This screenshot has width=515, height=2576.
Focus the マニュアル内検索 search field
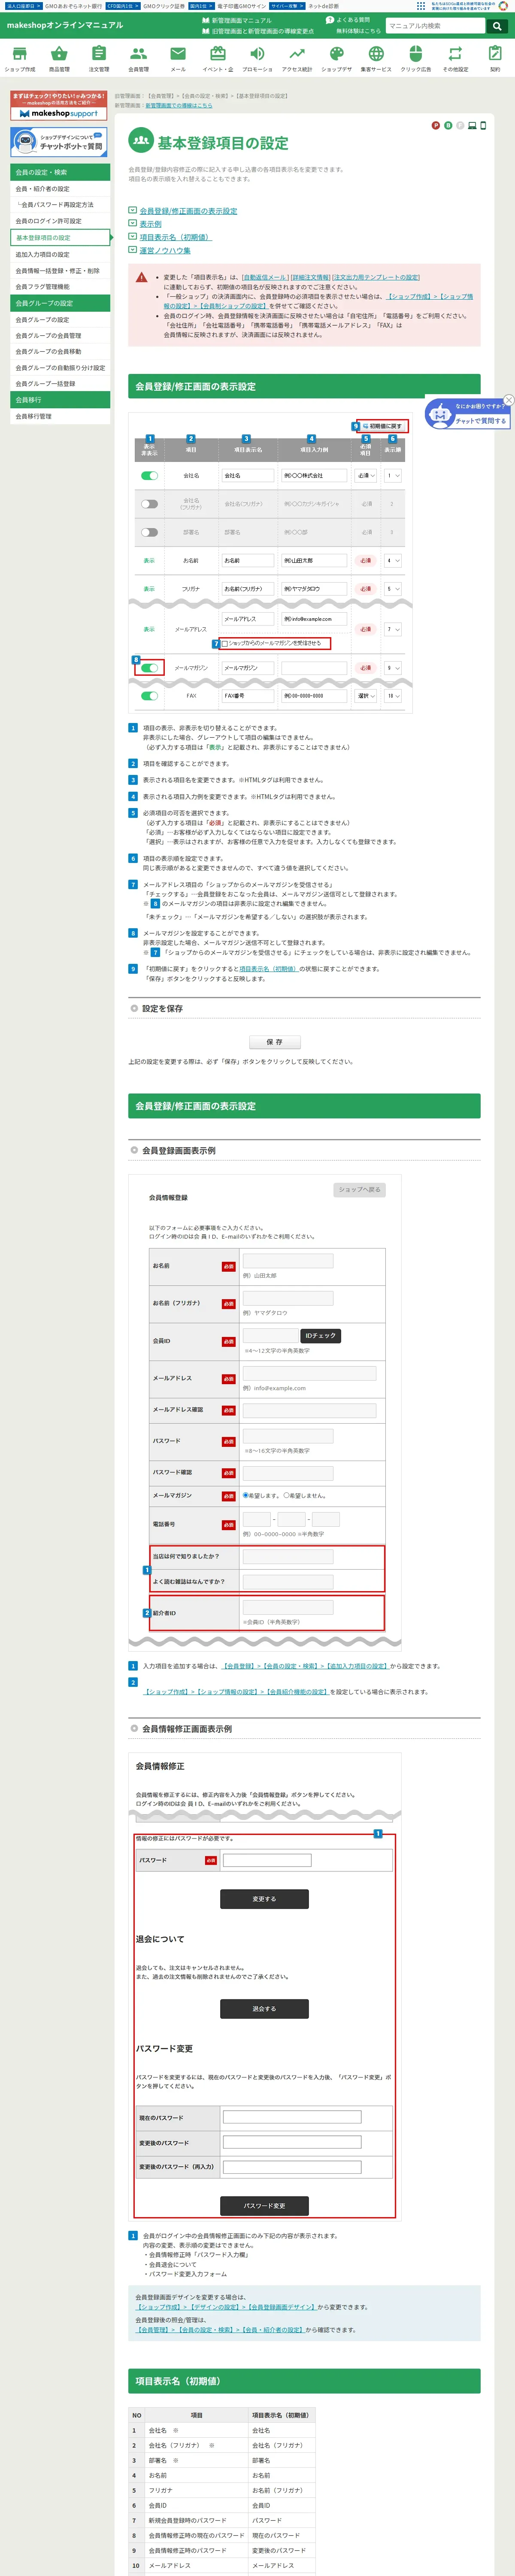[x=436, y=26]
